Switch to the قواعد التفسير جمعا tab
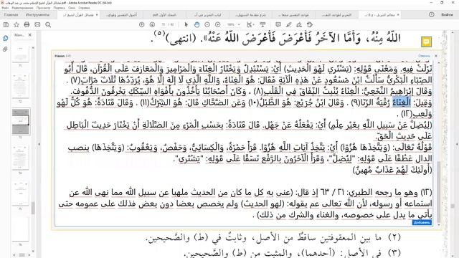459x258 pixels. click(x=293, y=15)
